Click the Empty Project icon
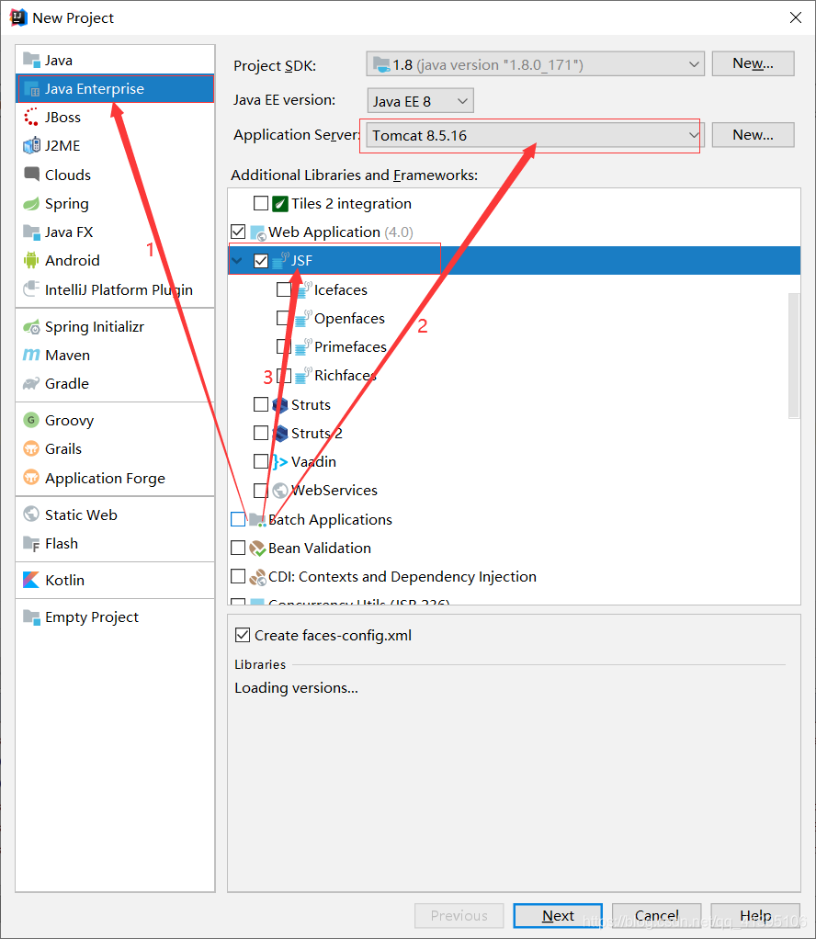This screenshot has height=939, width=816. (31, 617)
